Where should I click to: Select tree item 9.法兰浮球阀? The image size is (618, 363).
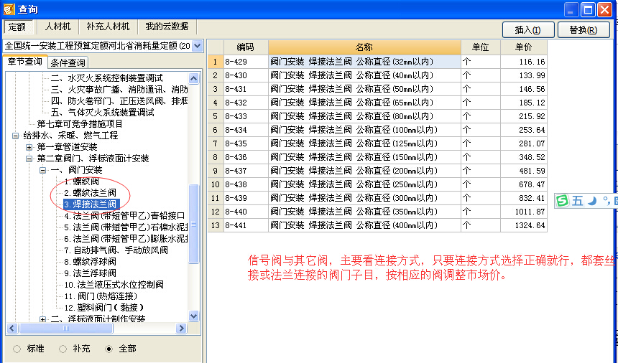91,273
